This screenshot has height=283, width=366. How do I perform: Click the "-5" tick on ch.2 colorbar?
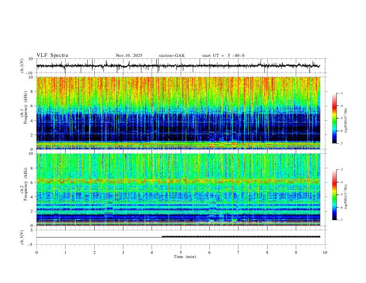point(341,195)
